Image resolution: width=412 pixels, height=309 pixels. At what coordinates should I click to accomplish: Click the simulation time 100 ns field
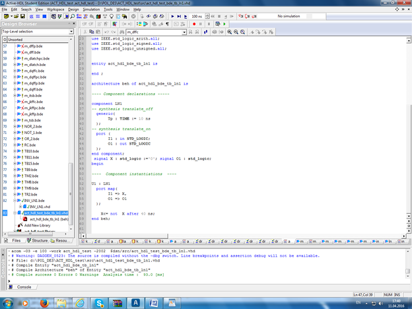coord(197,15)
